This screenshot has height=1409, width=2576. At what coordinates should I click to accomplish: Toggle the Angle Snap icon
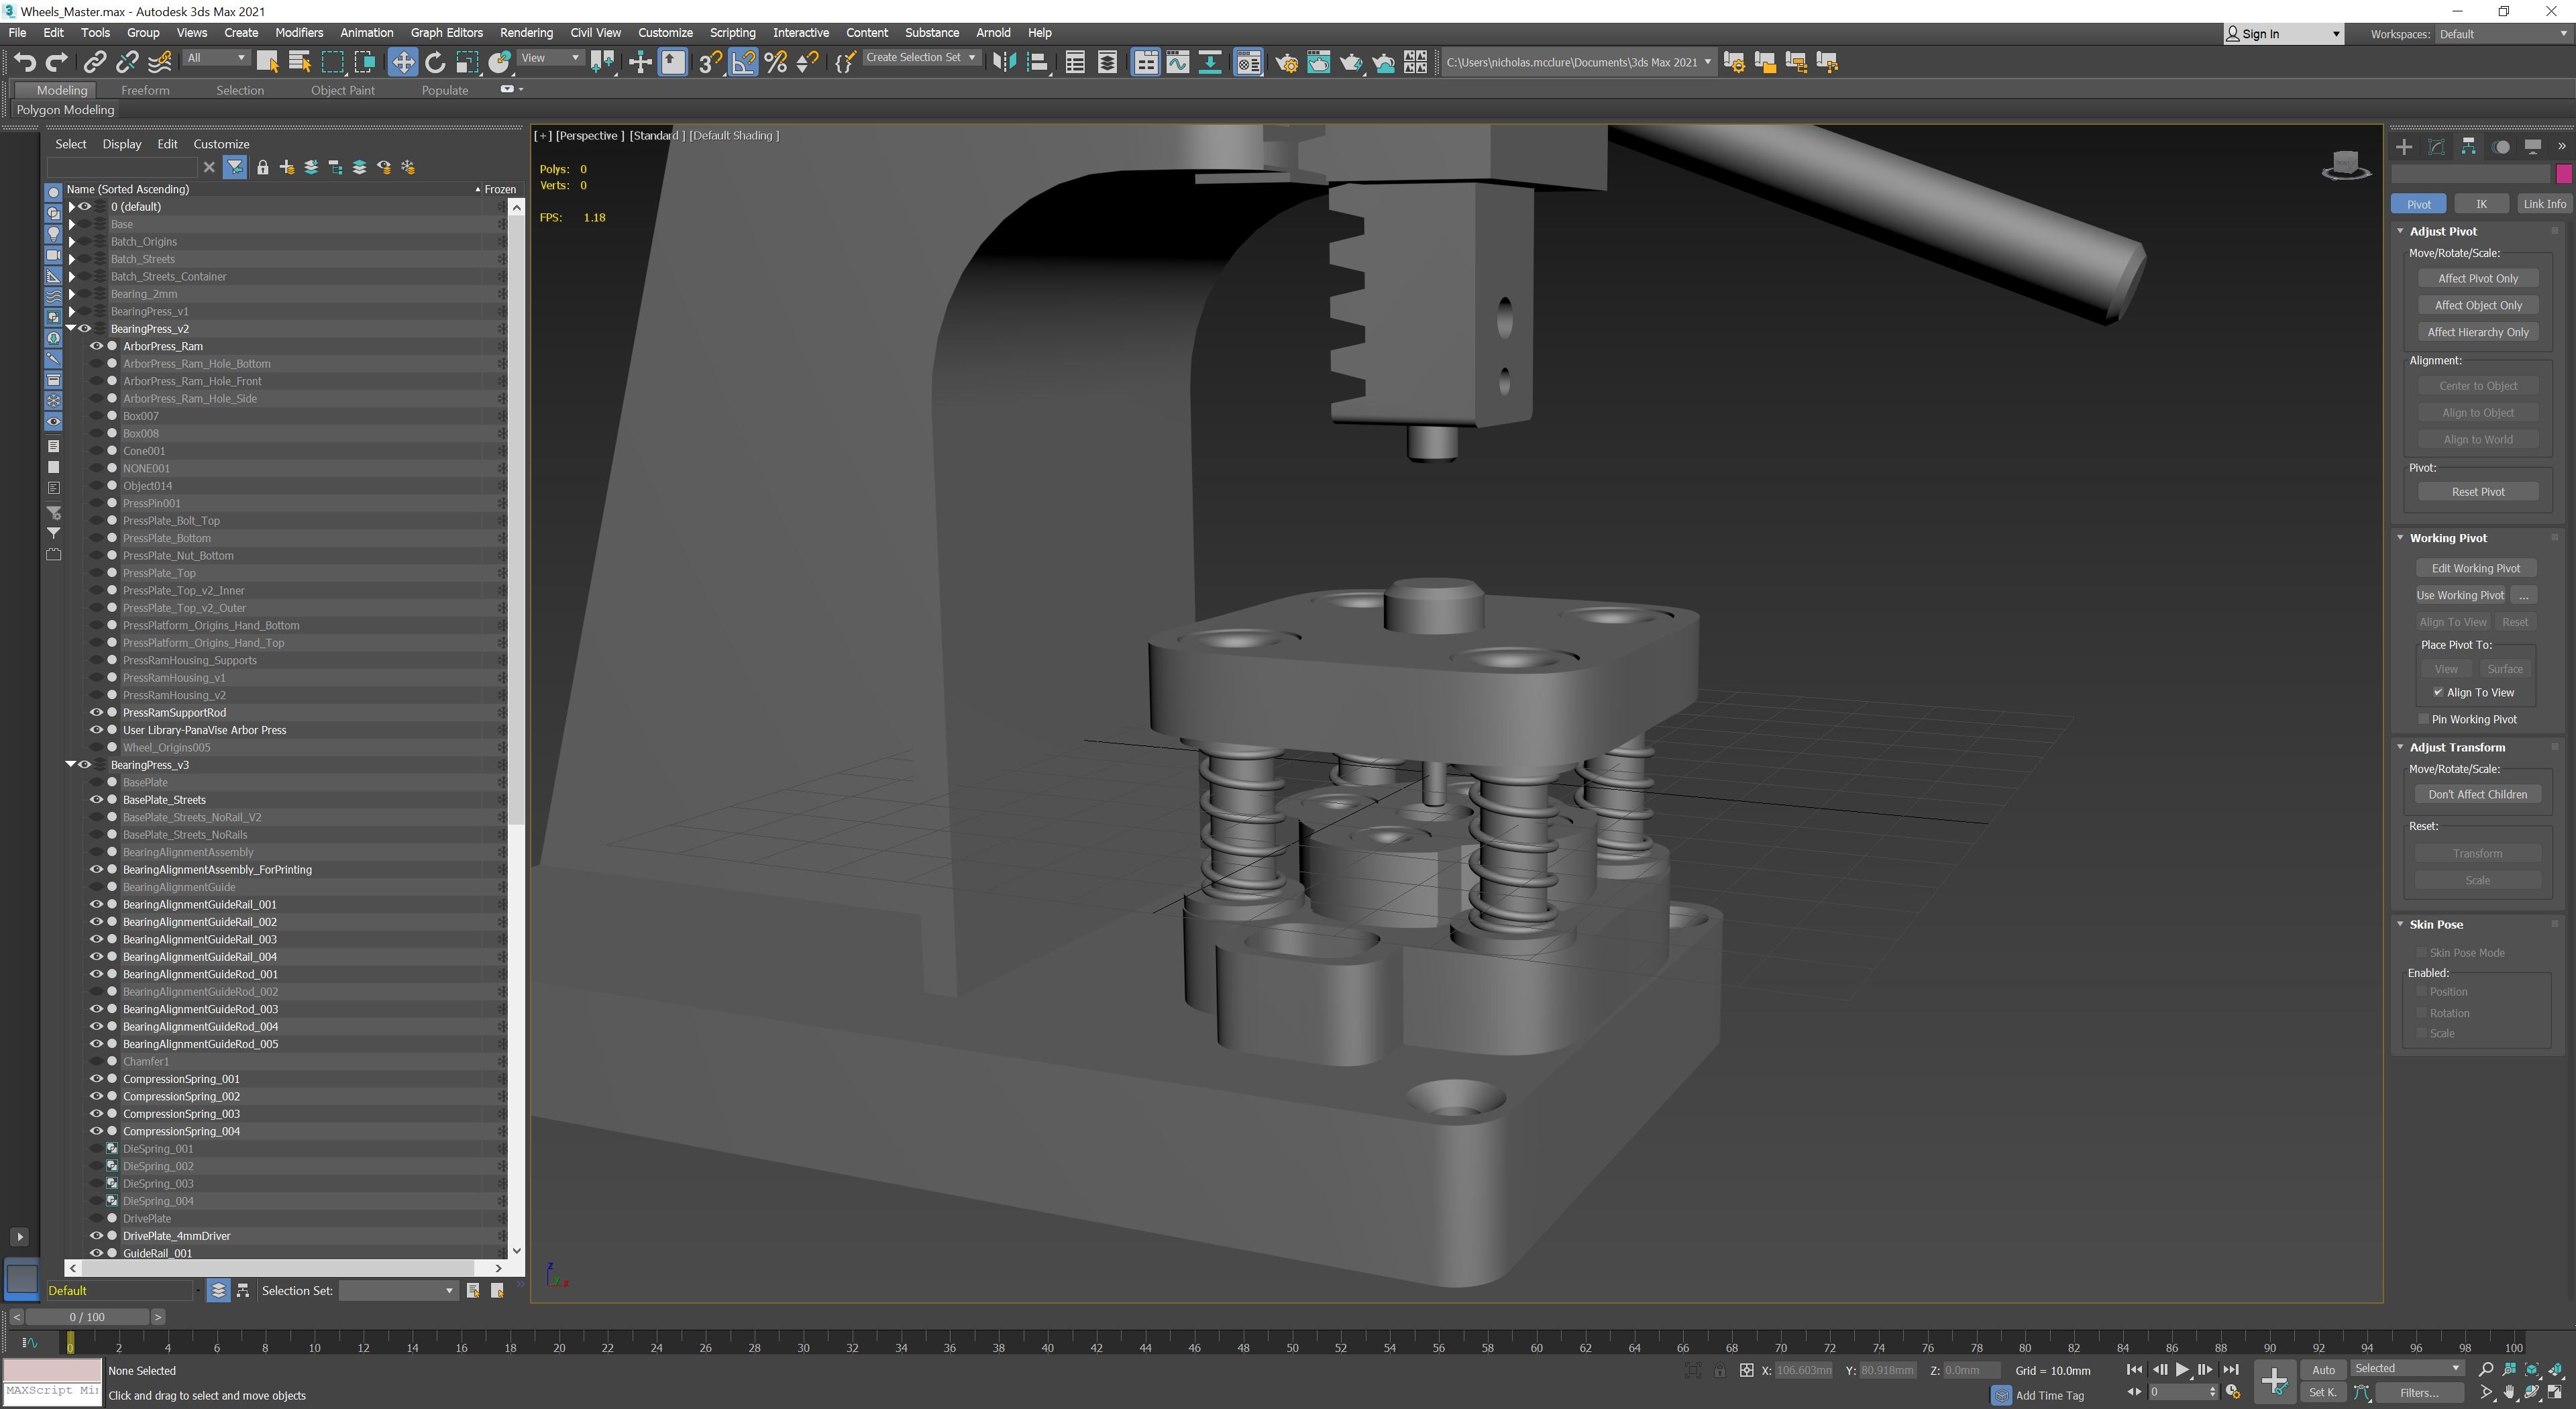coord(744,62)
